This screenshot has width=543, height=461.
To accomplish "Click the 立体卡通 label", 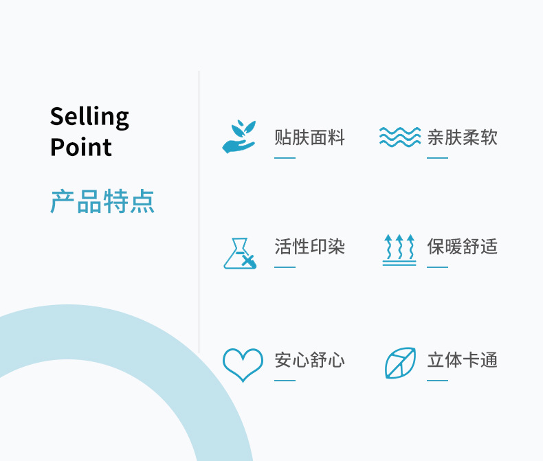I will point(462,360).
